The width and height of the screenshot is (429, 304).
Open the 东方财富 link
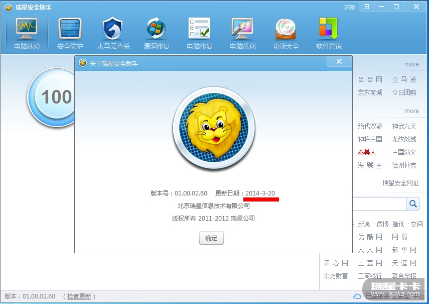pyautogui.click(x=336, y=276)
